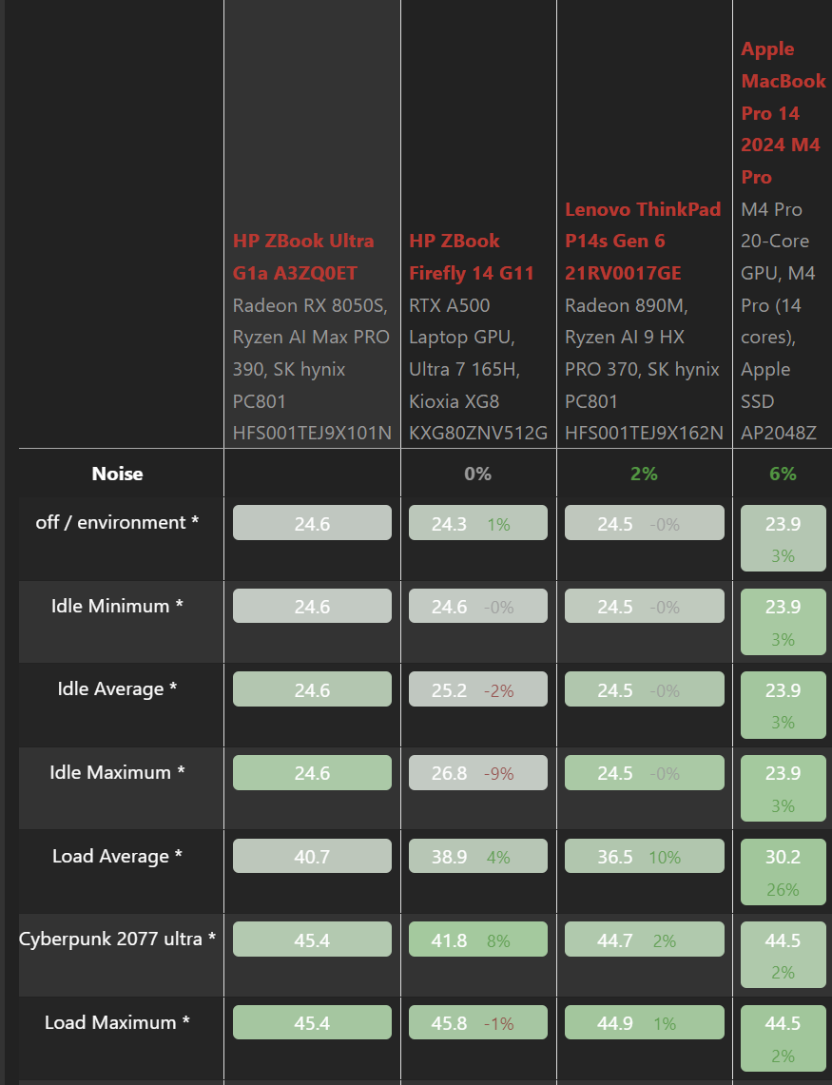Click the 44.7 2% Cyberpunk cell

[x=645, y=939]
